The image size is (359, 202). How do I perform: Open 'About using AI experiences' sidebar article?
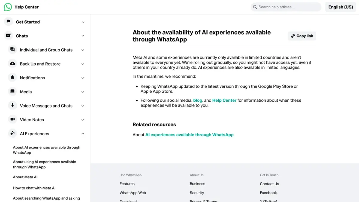click(x=45, y=164)
